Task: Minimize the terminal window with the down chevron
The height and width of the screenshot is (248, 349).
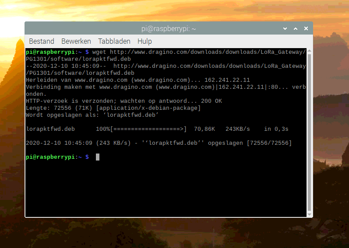Action: pyautogui.click(x=285, y=28)
